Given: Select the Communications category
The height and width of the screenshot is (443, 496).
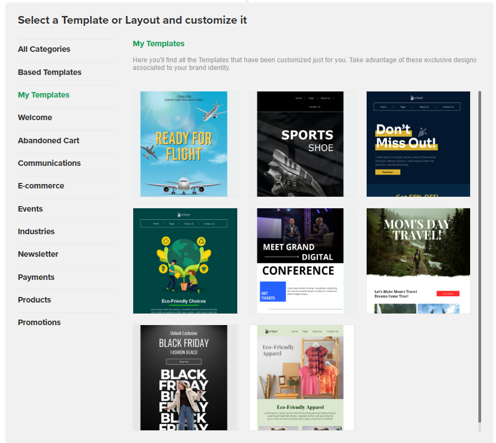Looking at the screenshot, I should click(x=49, y=163).
